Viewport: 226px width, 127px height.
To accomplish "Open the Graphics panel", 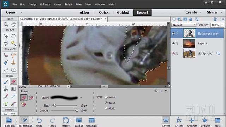I will pos(192,122).
